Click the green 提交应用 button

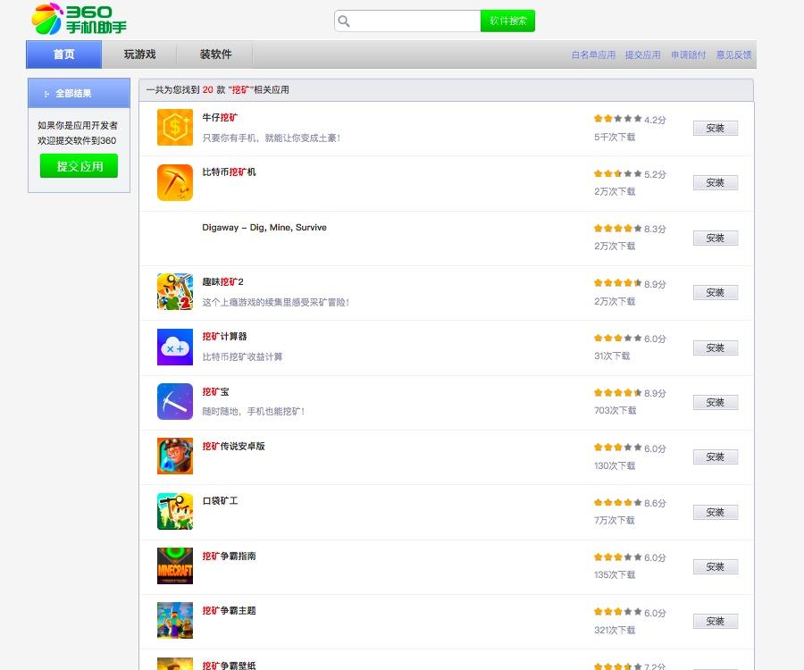tap(79, 166)
